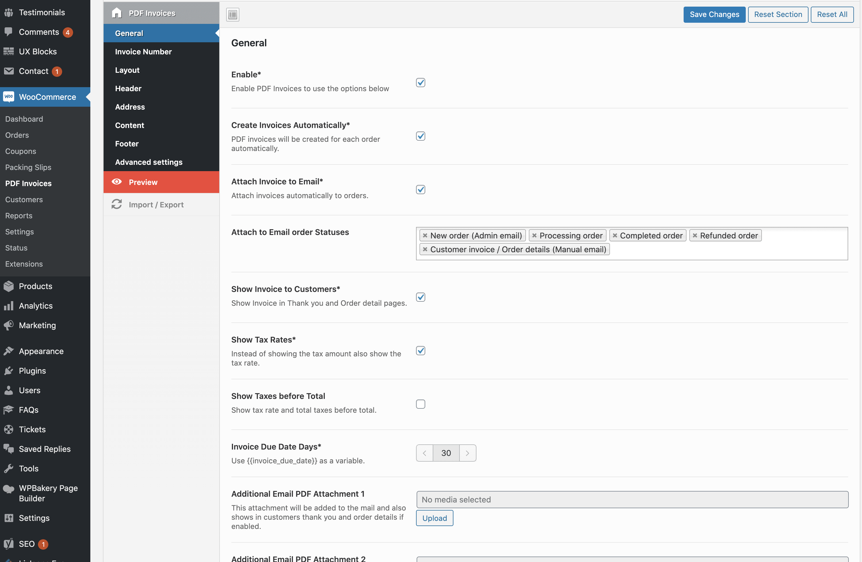Decrement Invoice Due Date Days stepper
This screenshot has width=862, height=562.
(x=424, y=453)
